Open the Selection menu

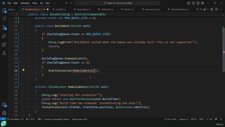coord(25,3)
